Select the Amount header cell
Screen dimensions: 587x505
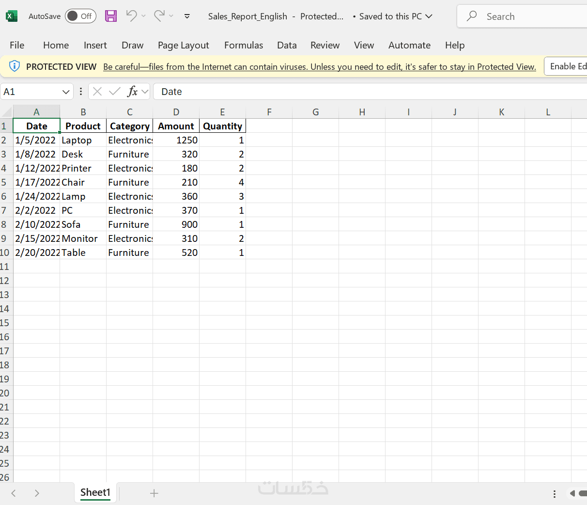pos(176,126)
